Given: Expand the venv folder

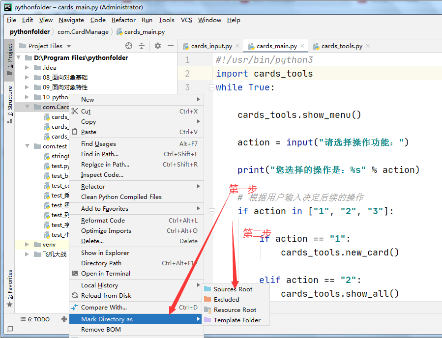Looking at the screenshot, I should tap(27, 244).
